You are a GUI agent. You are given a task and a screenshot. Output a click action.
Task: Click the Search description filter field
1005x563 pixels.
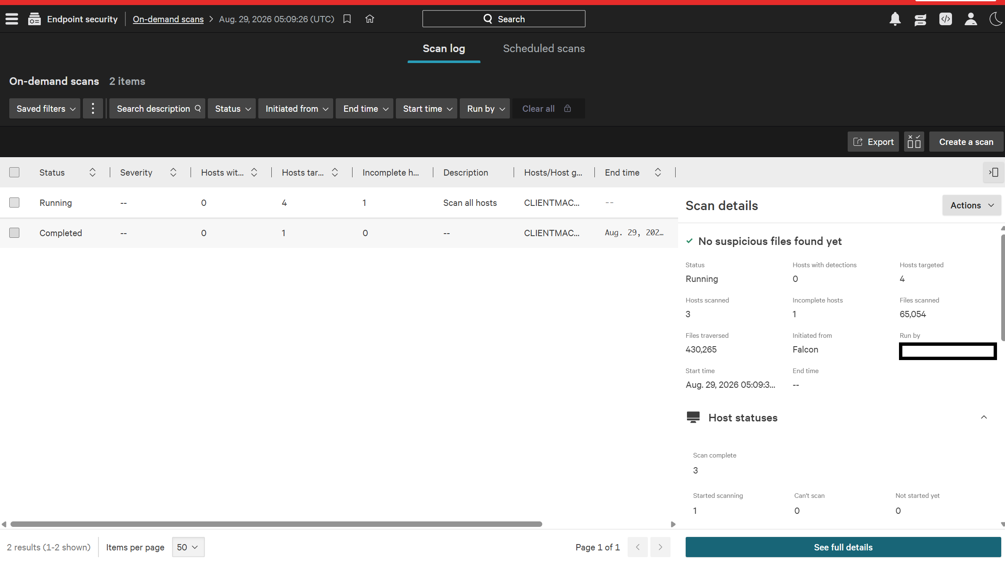[x=157, y=108]
